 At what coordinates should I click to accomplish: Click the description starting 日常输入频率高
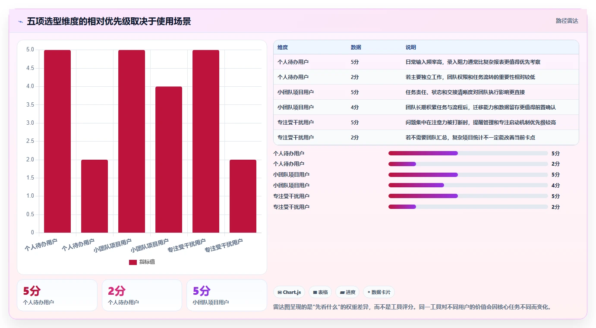pyautogui.click(x=473, y=62)
